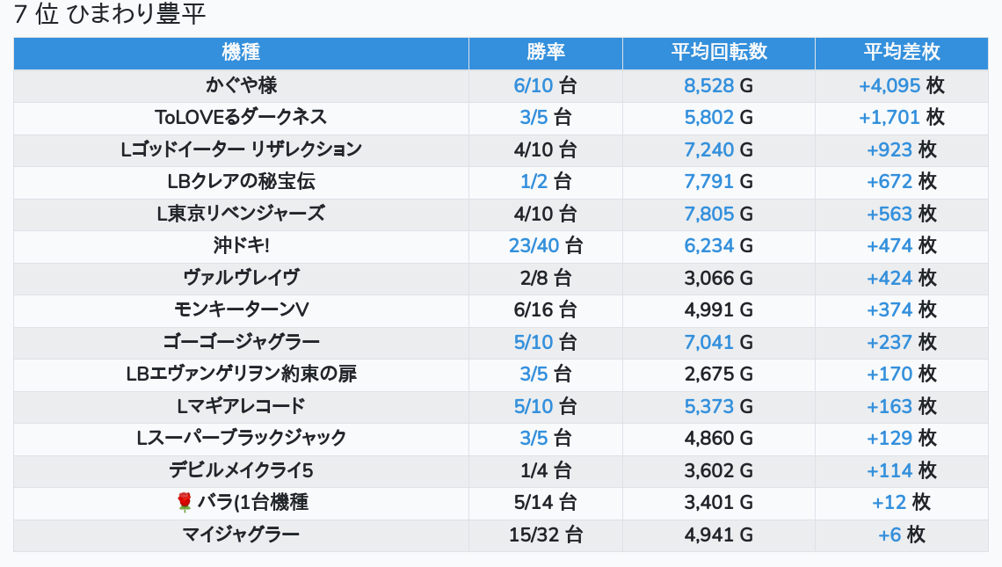Select the かぐや様 machine name
This screenshot has width=1002, height=567.
(241, 85)
